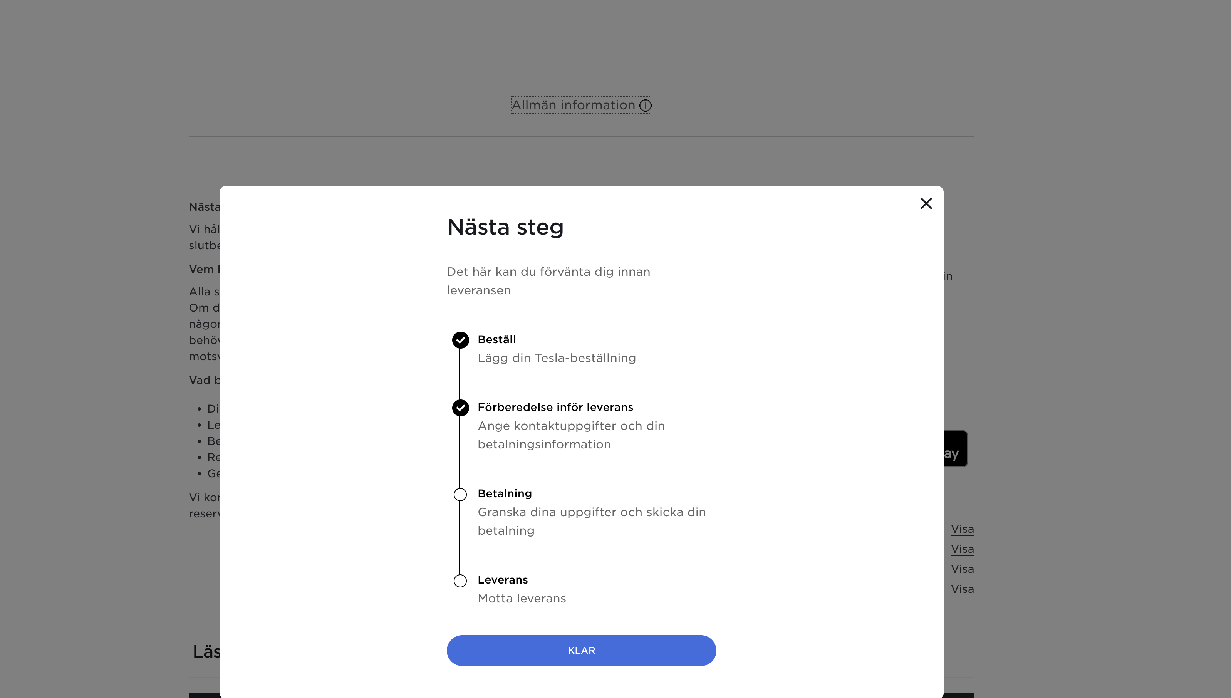Screen dimensions: 1231x698
Task: Click the bottom Visa link
Action: click(x=962, y=589)
